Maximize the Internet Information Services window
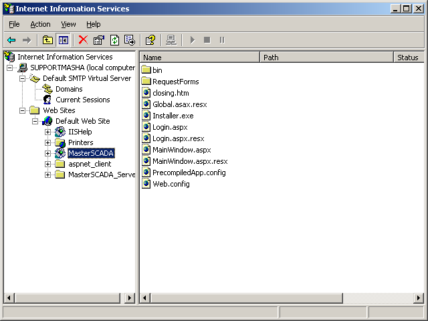The image size is (428, 321). pyautogui.click(x=407, y=9)
